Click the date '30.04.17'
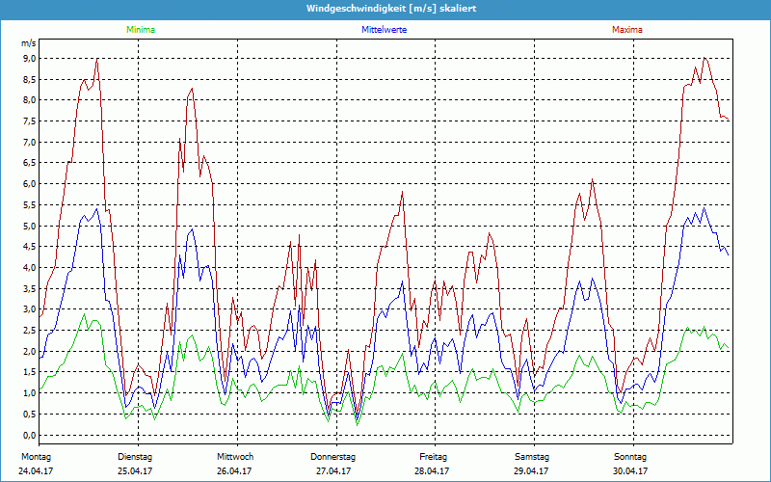 click(630, 471)
